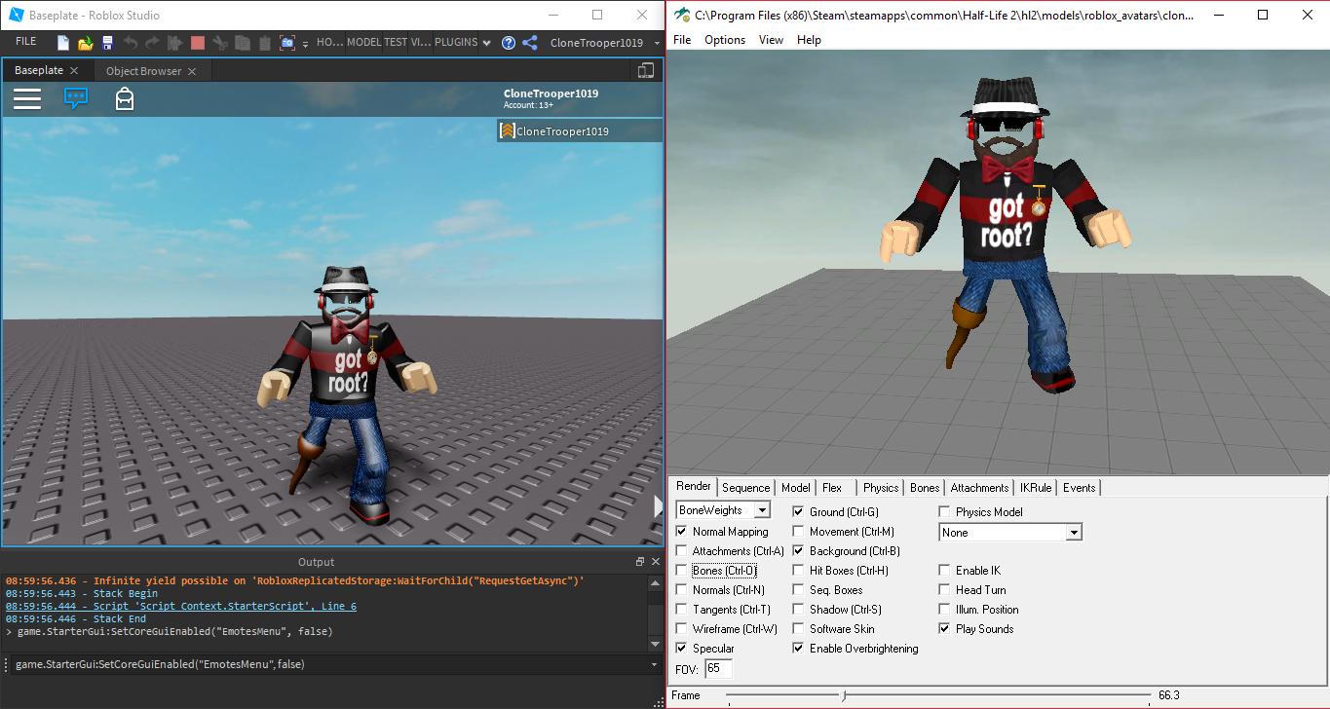The image size is (1330, 709).
Task: Uncheck the Specular checkbox
Action: pyautogui.click(x=681, y=649)
